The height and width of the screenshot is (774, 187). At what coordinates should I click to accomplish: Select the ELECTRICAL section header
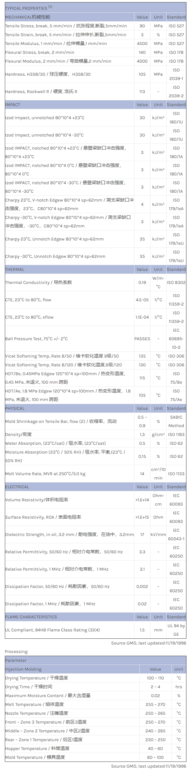point(17,487)
